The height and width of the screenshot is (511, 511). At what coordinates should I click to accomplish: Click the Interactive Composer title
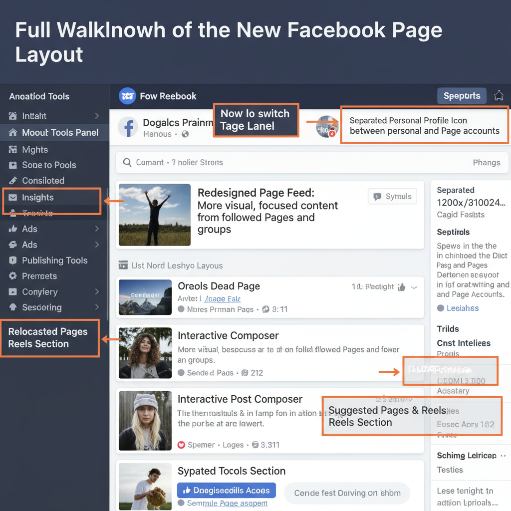228,335
